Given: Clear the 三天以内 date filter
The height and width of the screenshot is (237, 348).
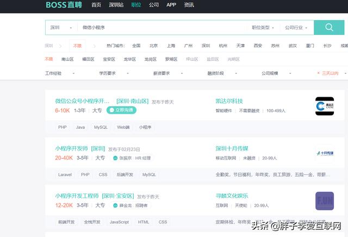Looking at the screenshot, I should [319, 73].
